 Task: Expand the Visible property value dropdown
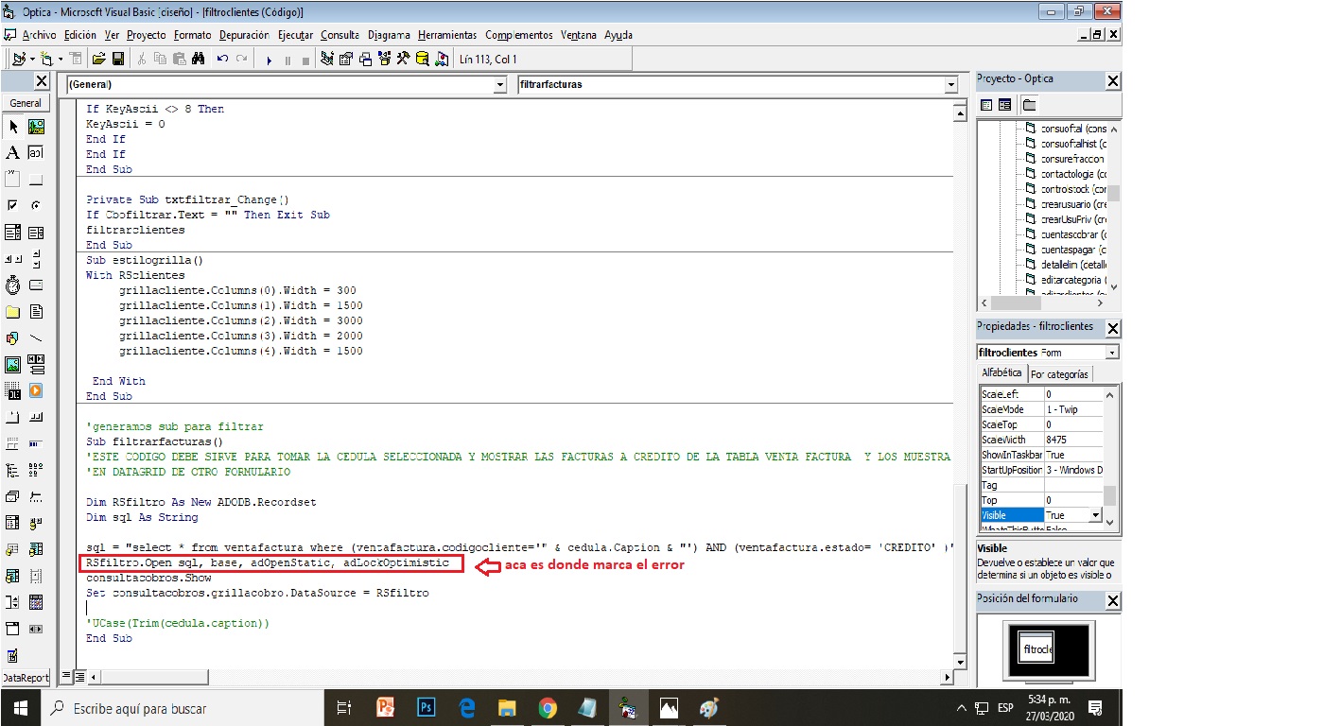pyautogui.click(x=1096, y=515)
